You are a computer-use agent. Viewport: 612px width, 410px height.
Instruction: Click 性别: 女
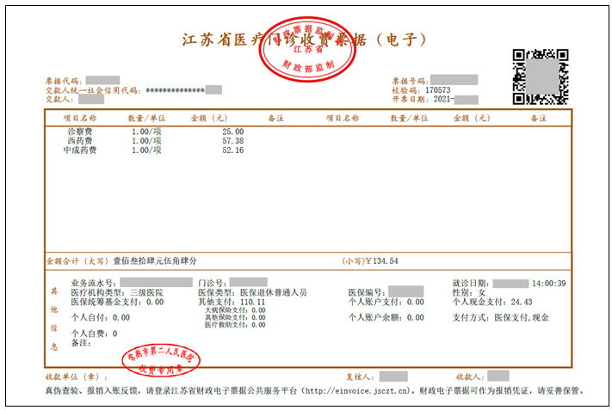point(469,293)
